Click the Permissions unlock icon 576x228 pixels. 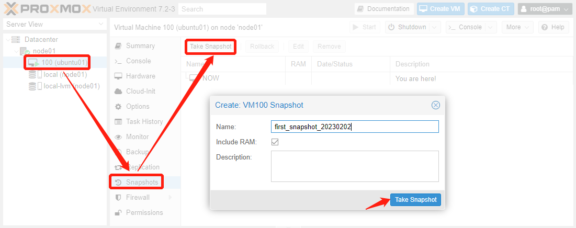coord(118,213)
